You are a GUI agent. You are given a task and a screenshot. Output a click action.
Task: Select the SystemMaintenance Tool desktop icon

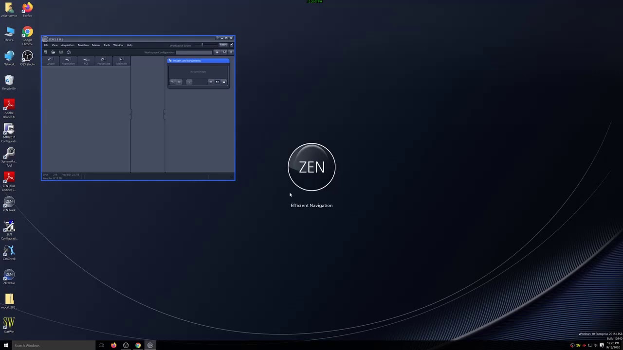click(x=9, y=157)
